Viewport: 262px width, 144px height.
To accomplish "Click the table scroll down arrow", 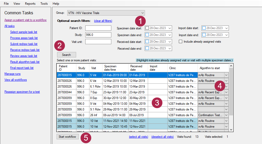I will pos(231,129).
